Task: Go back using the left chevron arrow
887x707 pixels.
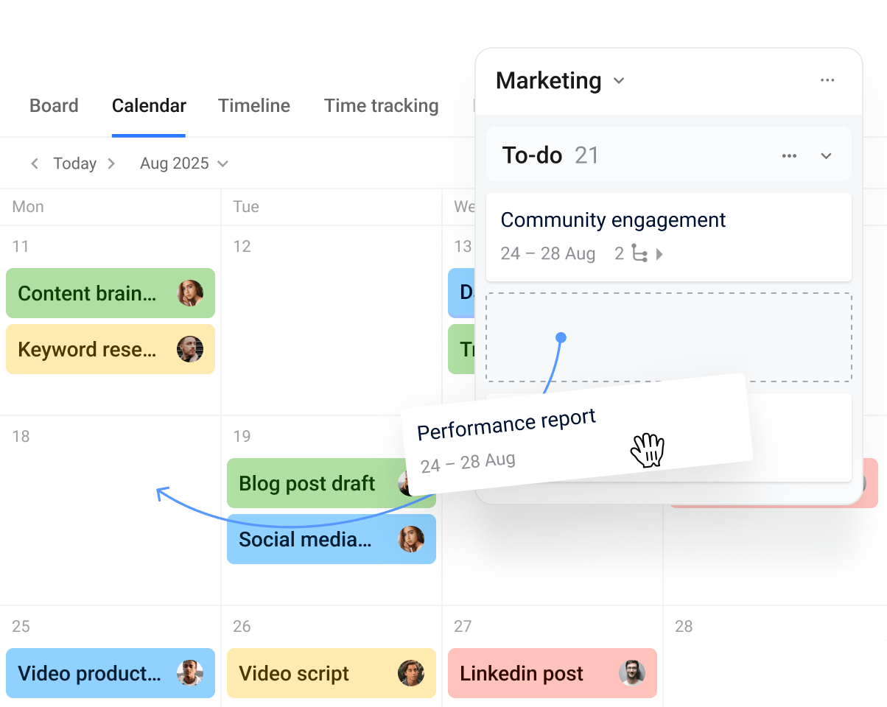Action: pyautogui.click(x=35, y=163)
